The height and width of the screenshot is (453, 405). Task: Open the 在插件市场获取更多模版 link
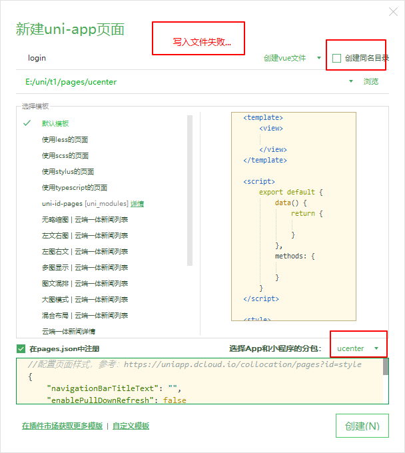point(62,426)
